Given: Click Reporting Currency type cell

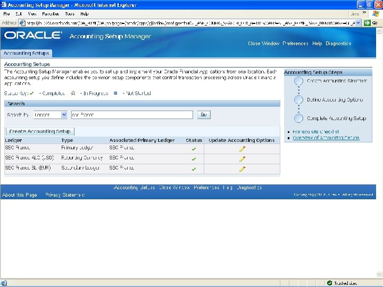Looking at the screenshot, I should point(82,158).
